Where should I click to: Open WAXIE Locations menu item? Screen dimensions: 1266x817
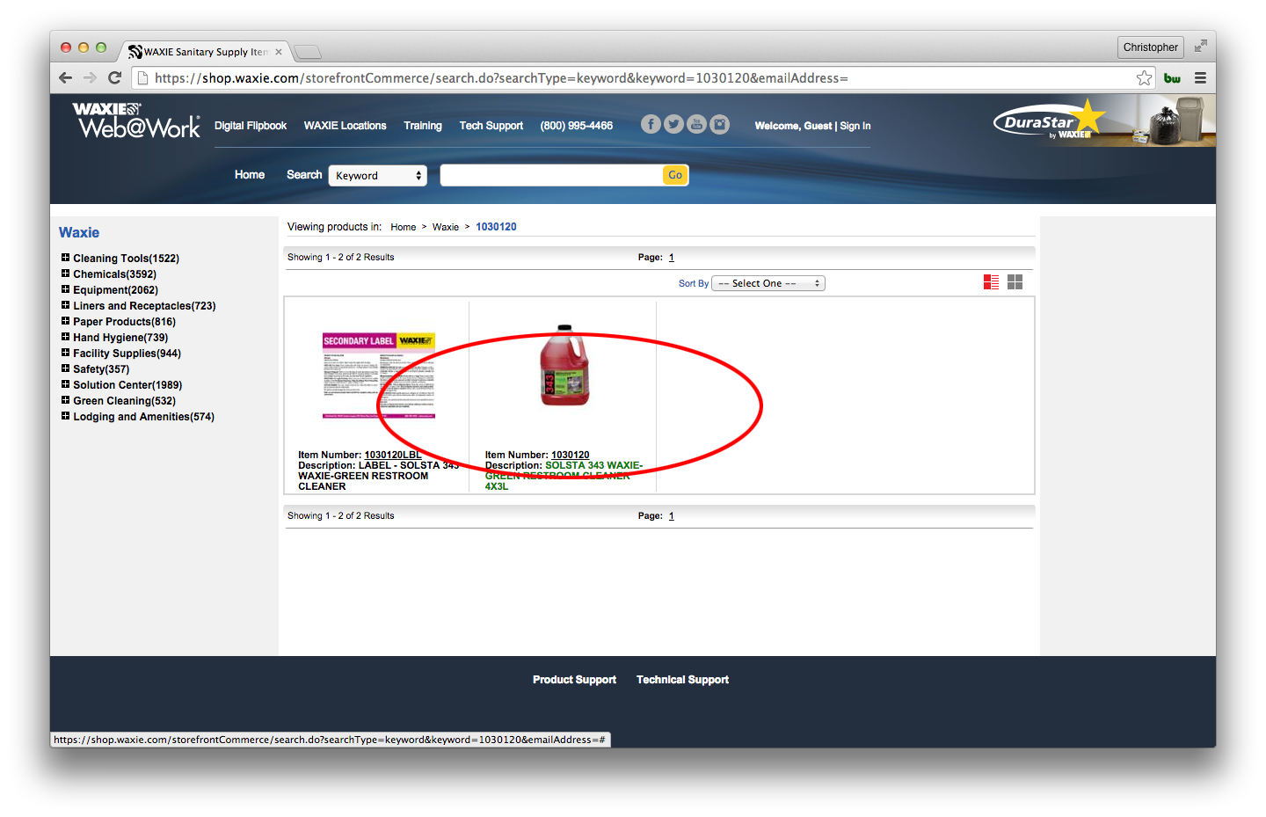click(345, 126)
